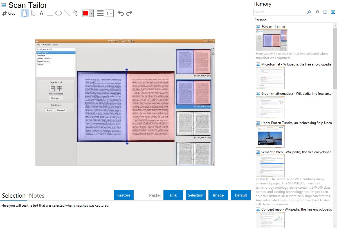
Task: Select the Crop tool
Action: (9, 13)
